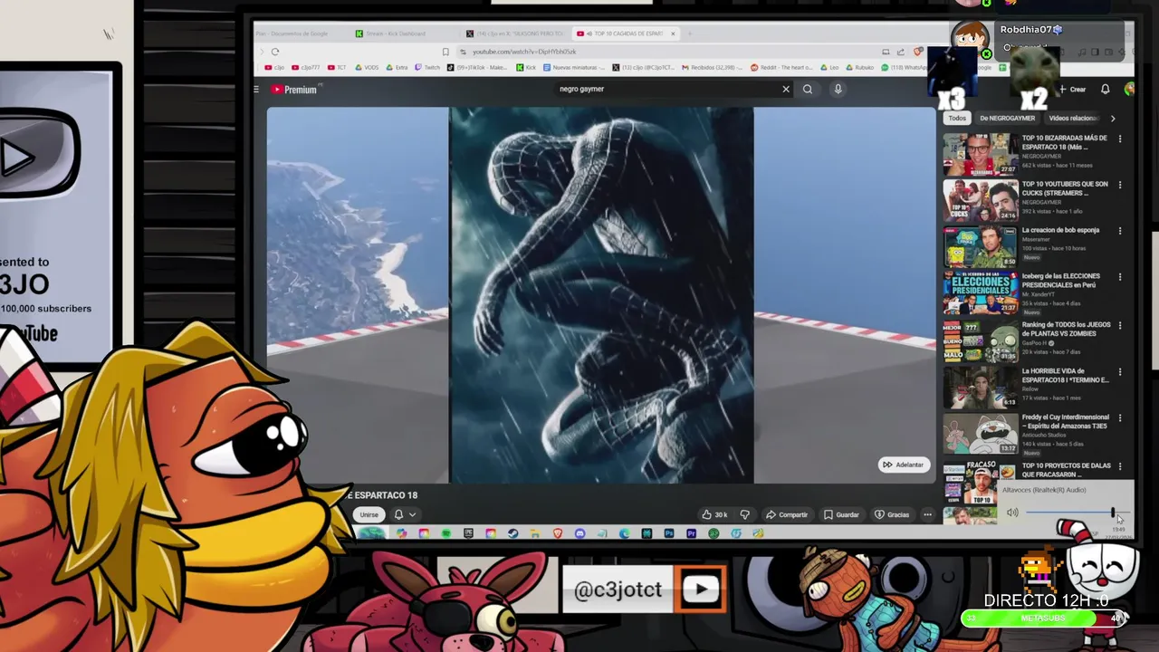Click the 'La HORRIBLE VIDA de ESPARTACO018' title

tap(1066, 376)
